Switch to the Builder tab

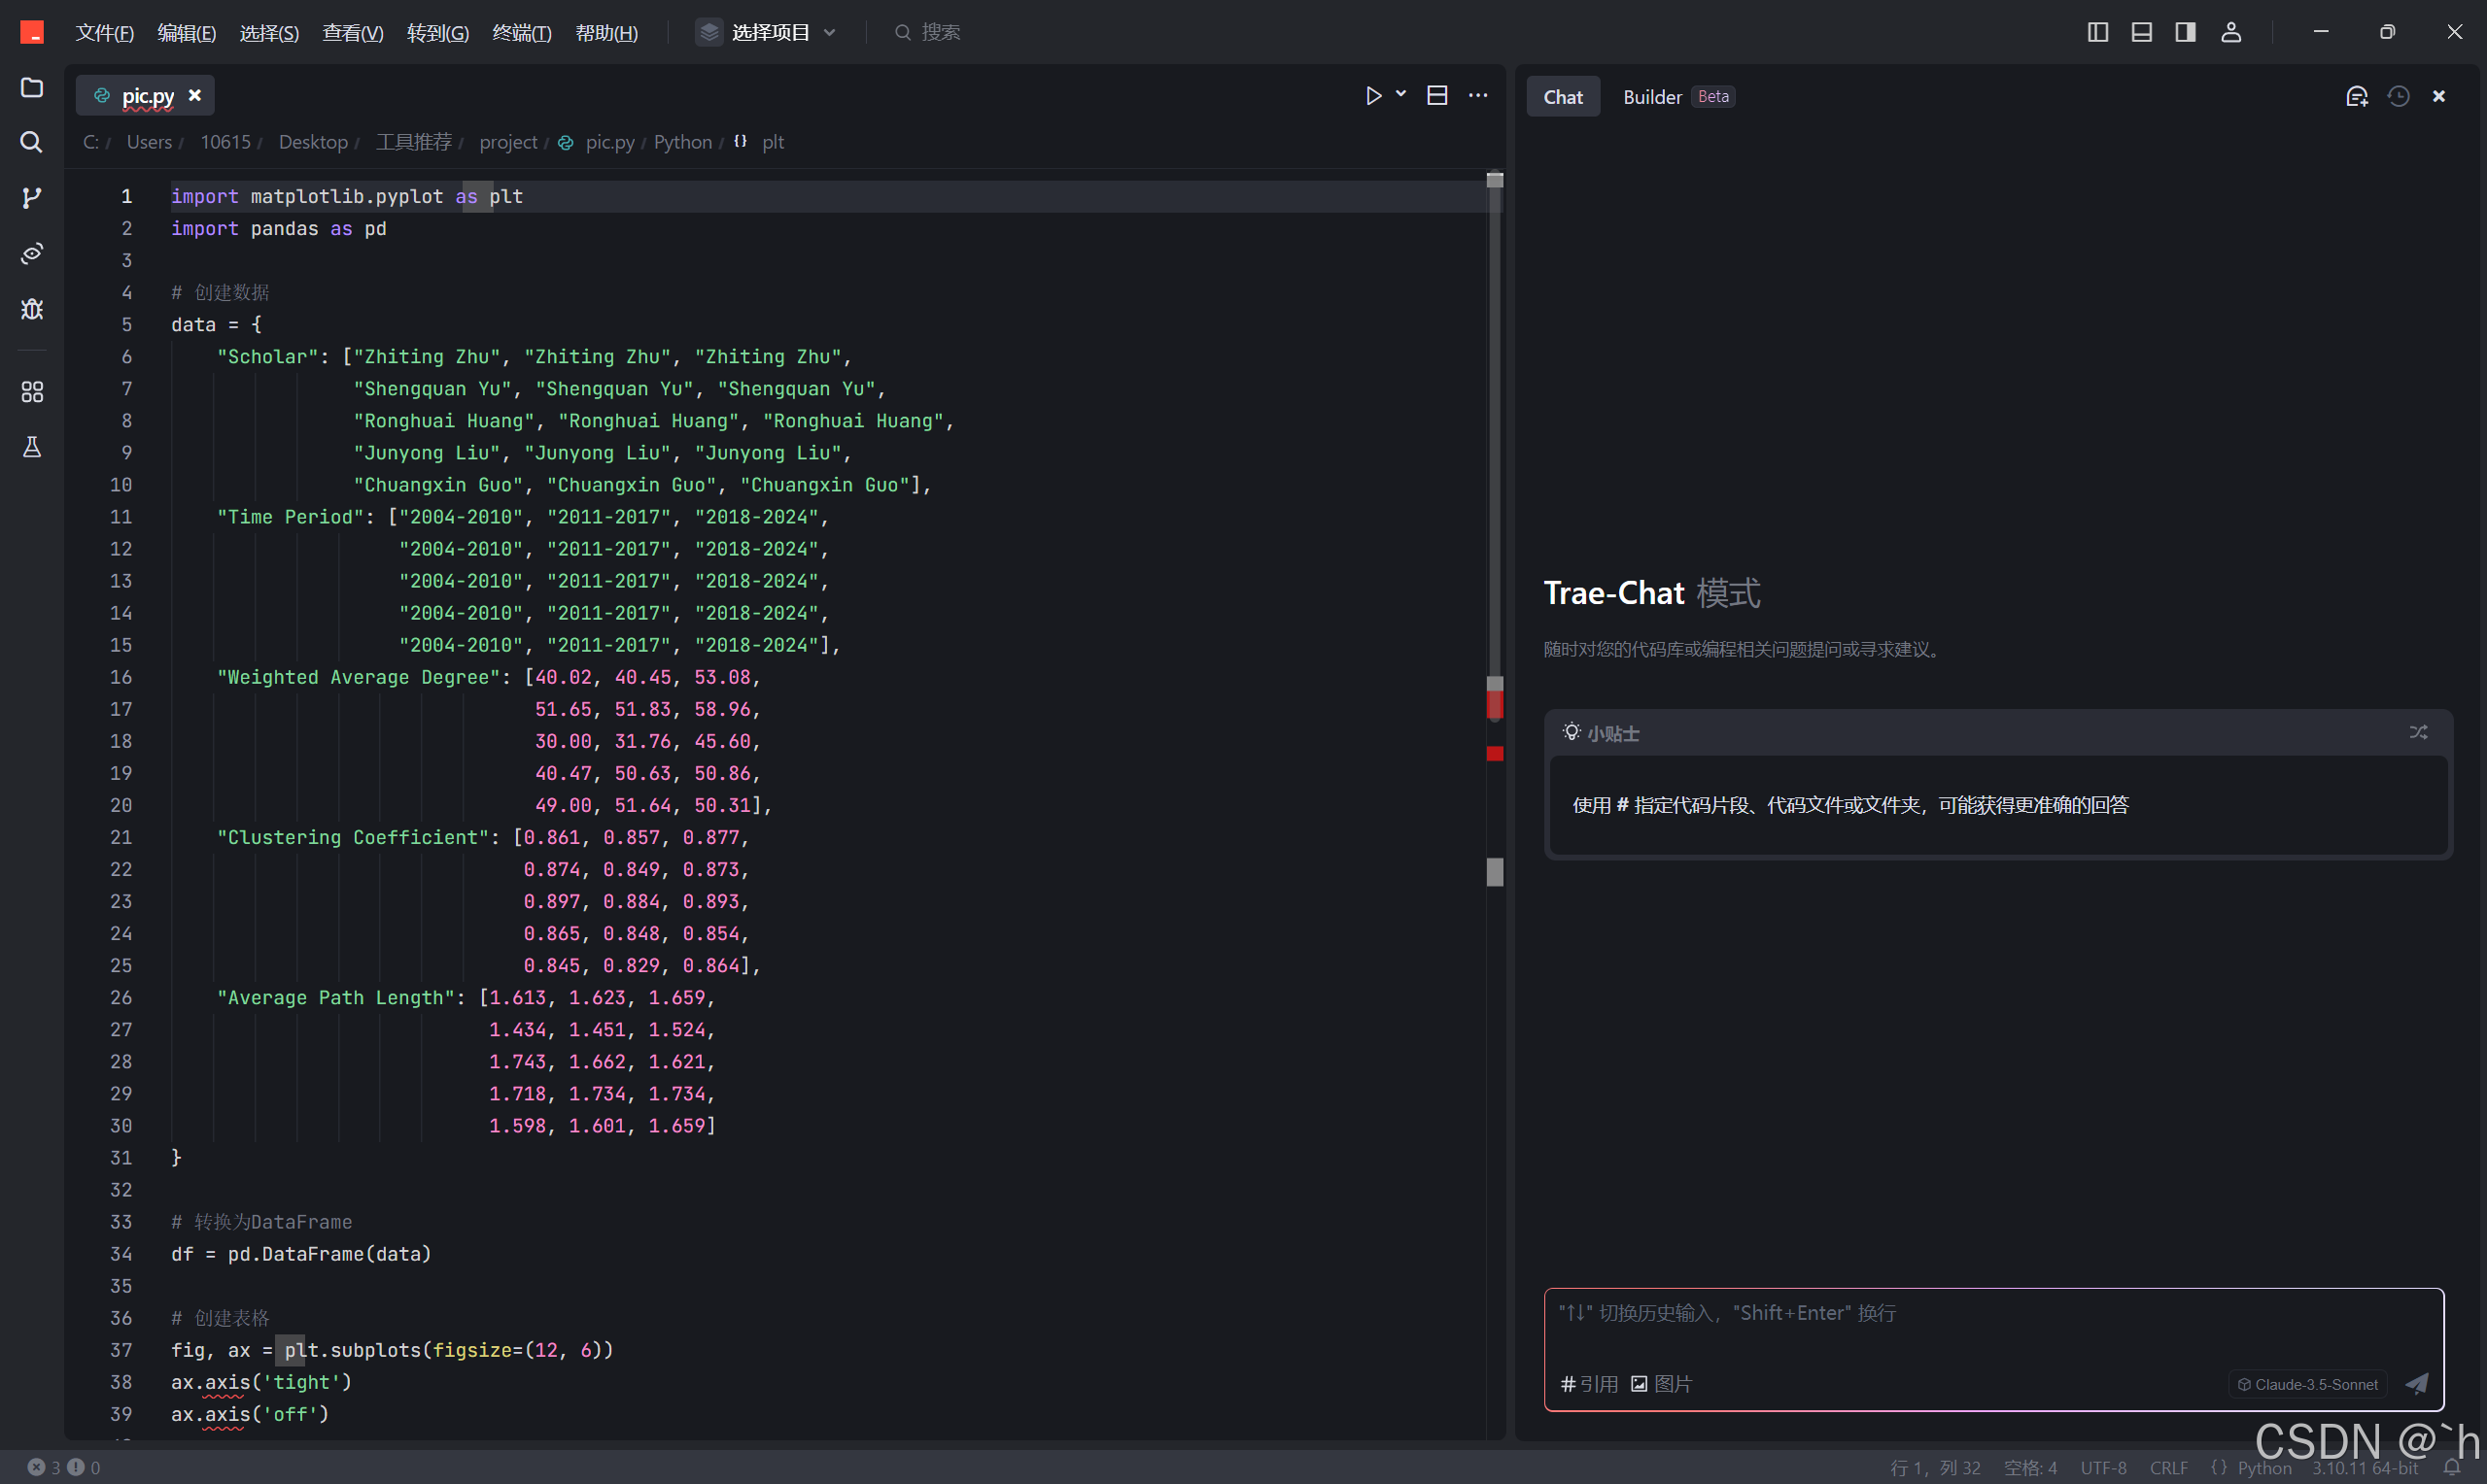(x=1651, y=97)
